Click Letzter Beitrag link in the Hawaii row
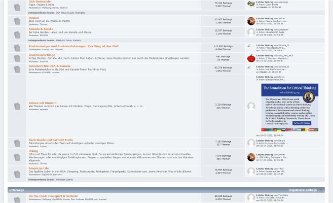The height and width of the screenshot is (203, 333). click(265, 19)
